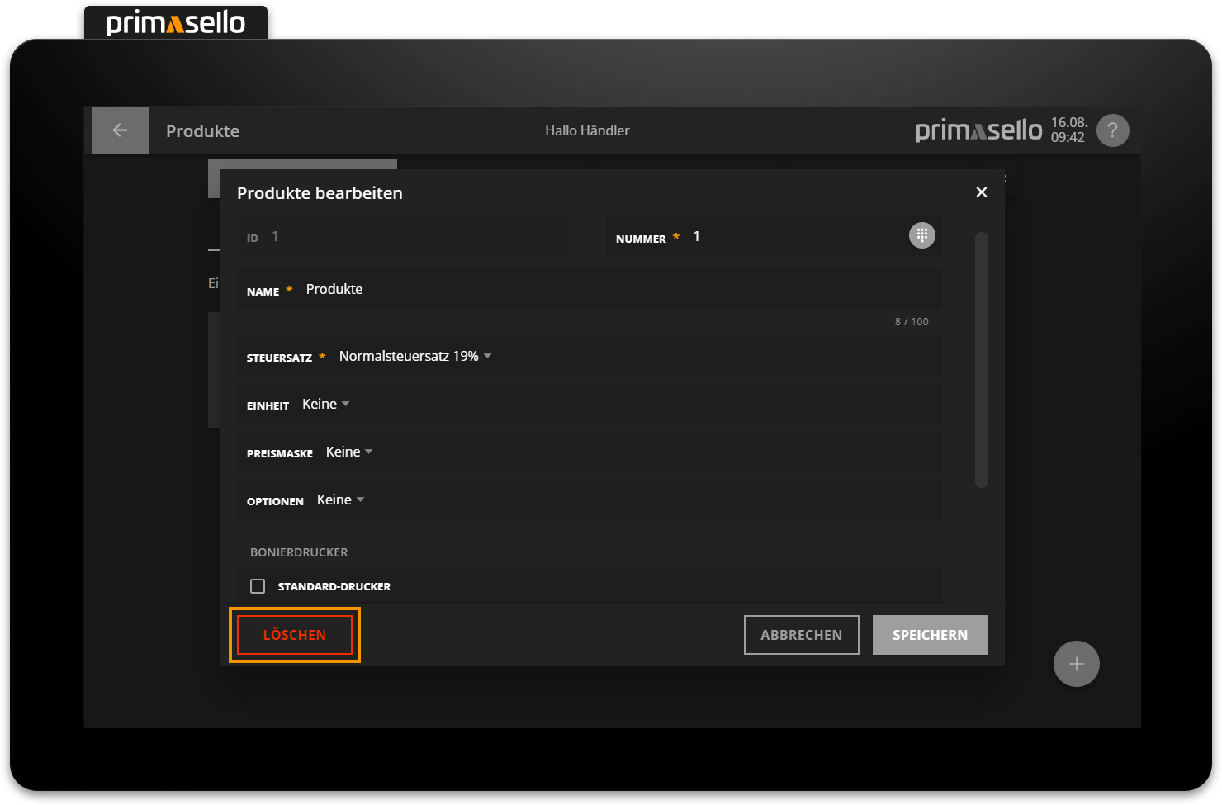Click the dialog's vertical scrollbar
Image resolution: width=1222 pixels, height=805 pixels.
(x=981, y=360)
